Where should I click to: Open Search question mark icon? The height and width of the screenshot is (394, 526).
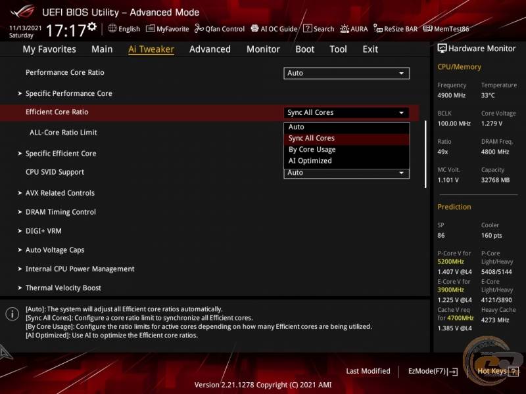(x=307, y=28)
